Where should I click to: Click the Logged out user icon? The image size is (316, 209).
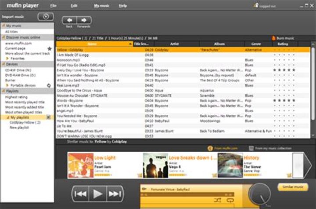click(x=256, y=5)
